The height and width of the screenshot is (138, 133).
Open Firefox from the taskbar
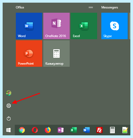coord(48,130)
